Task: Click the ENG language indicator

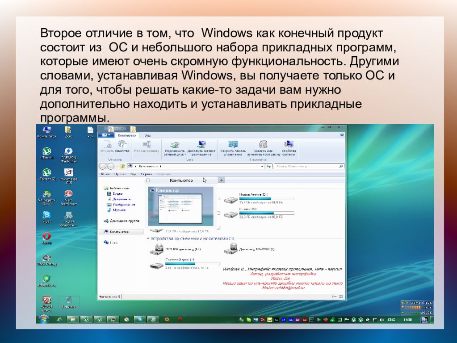Action: pyautogui.click(x=391, y=320)
